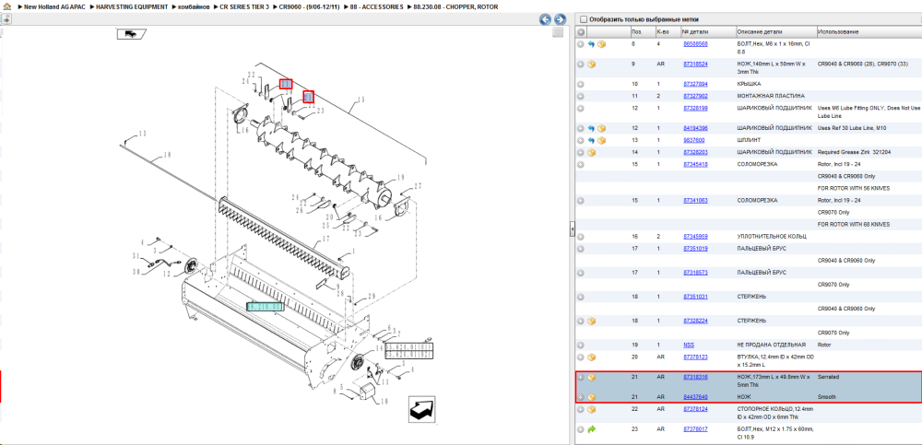Open part number link 84437640

point(695,397)
